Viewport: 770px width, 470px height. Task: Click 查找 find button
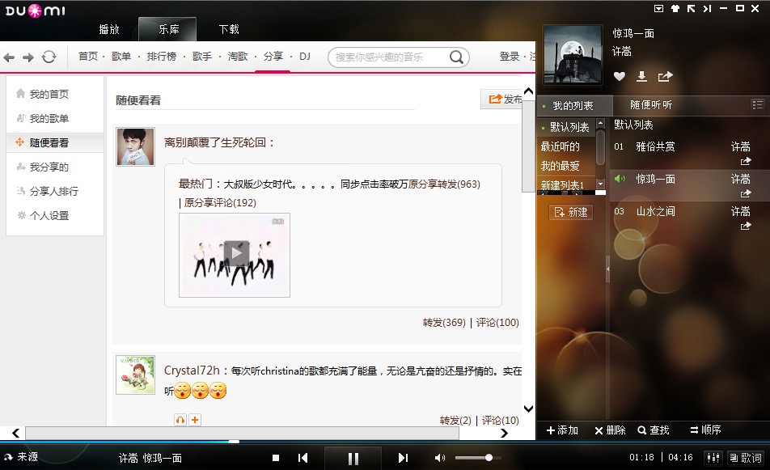click(654, 430)
